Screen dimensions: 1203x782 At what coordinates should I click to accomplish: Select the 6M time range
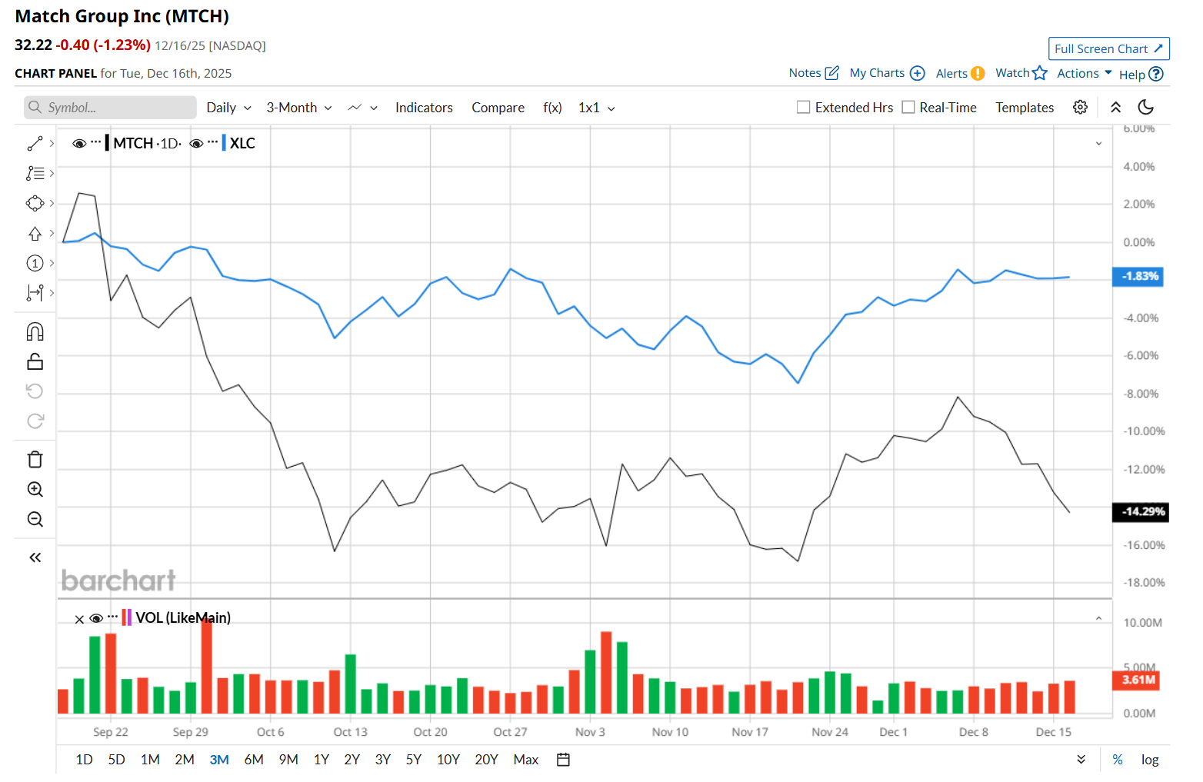[x=254, y=760]
